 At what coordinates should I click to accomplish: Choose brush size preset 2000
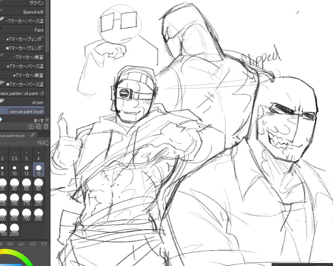(x=14, y=230)
